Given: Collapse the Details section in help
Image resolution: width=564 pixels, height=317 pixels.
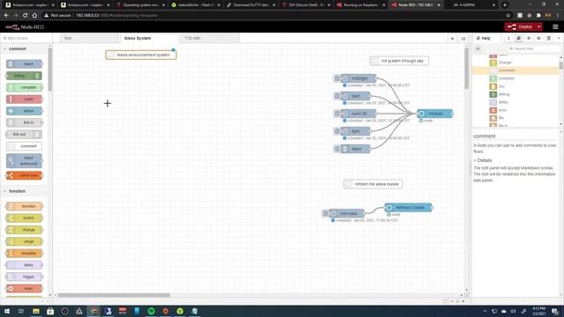Looking at the screenshot, I should click(483, 160).
